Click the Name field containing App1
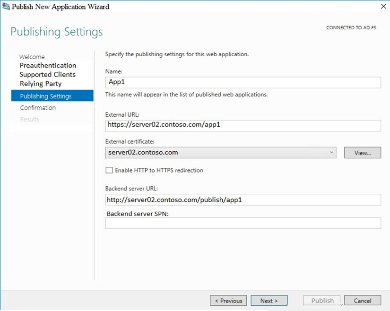 click(x=243, y=82)
